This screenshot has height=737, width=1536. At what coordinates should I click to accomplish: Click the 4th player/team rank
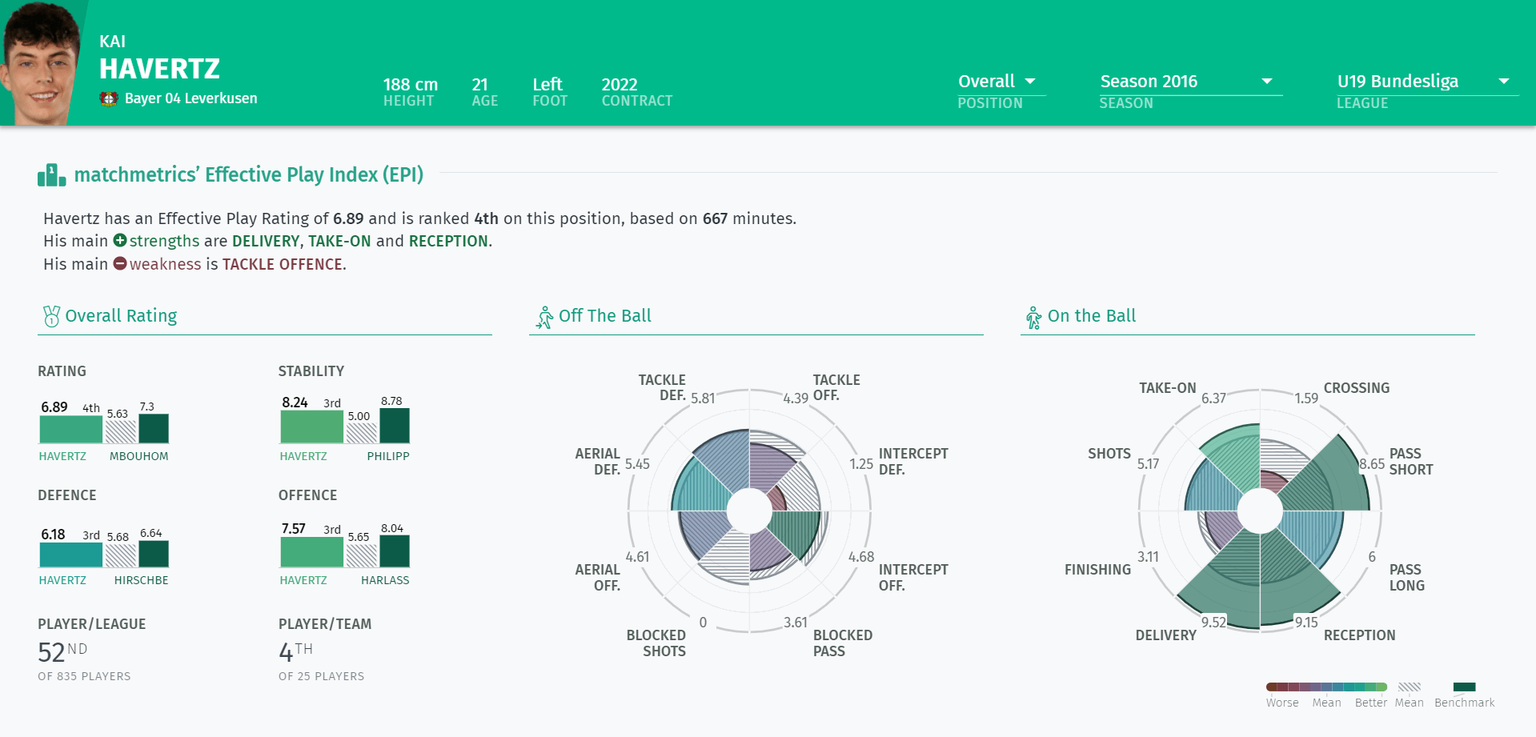point(295,652)
